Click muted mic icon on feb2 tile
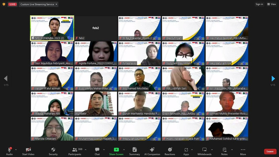 (77, 38)
